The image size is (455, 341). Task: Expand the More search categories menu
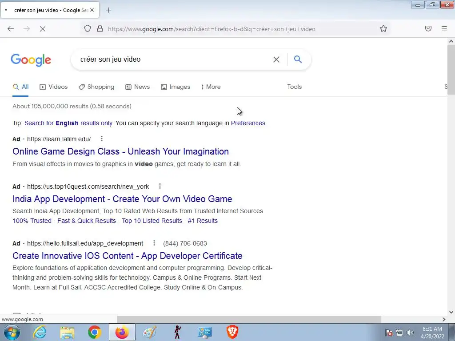pyautogui.click(x=211, y=87)
